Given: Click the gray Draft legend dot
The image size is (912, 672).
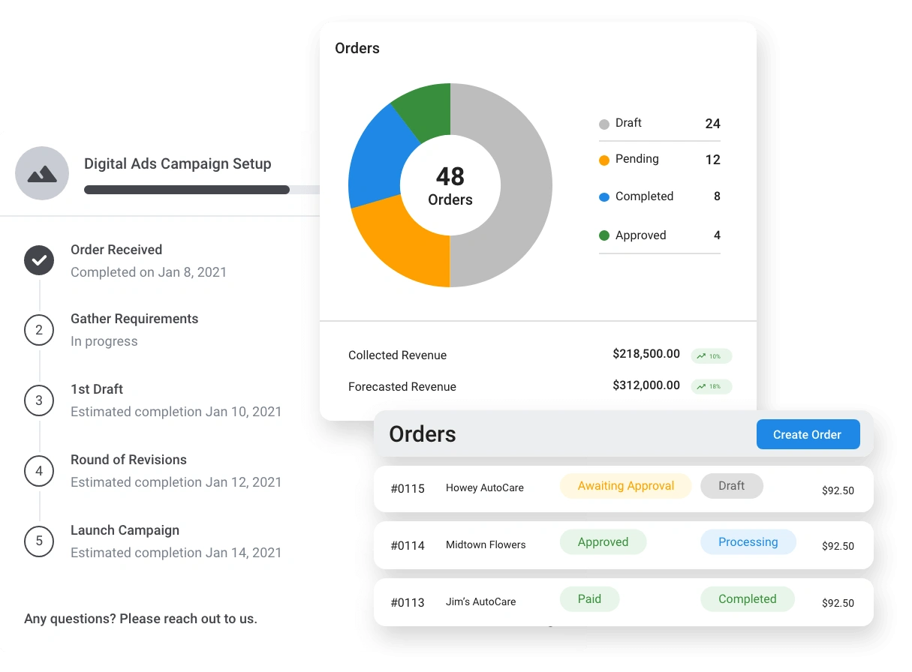Looking at the screenshot, I should tap(603, 123).
